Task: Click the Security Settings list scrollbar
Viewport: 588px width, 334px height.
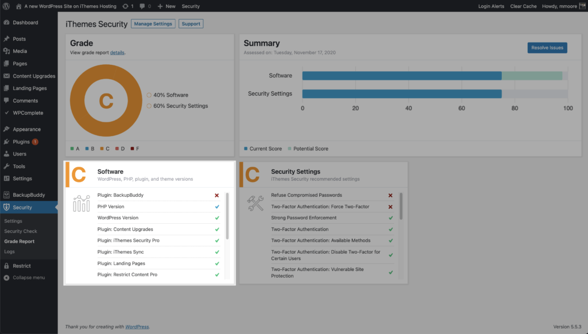Action: (x=401, y=206)
